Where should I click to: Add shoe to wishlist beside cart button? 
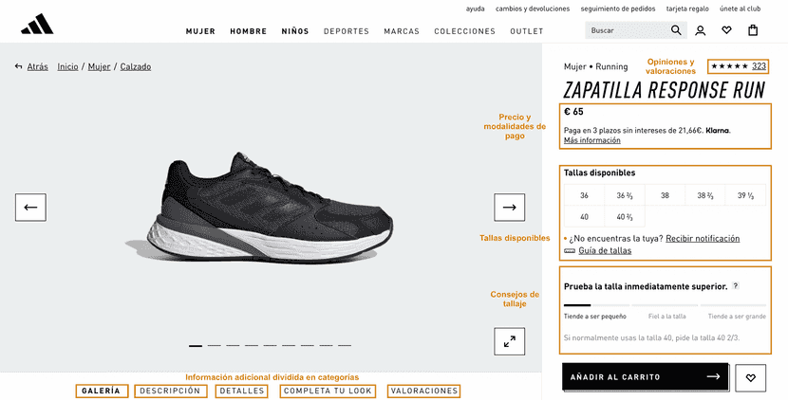(750, 378)
